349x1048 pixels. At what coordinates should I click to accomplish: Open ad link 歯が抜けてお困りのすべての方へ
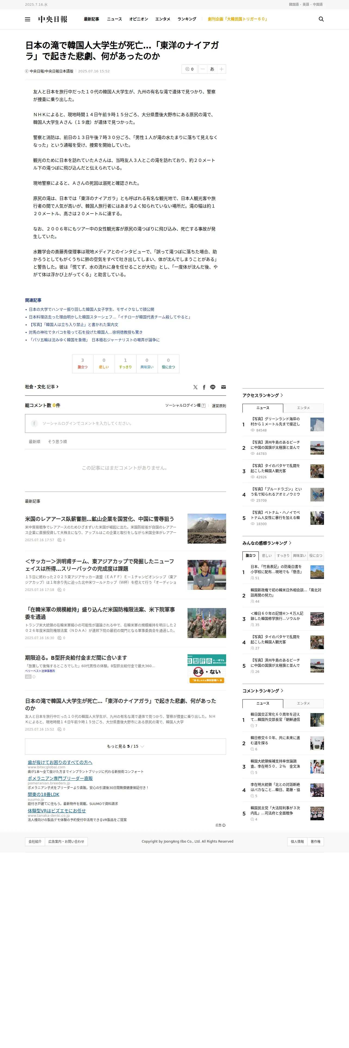point(60,762)
